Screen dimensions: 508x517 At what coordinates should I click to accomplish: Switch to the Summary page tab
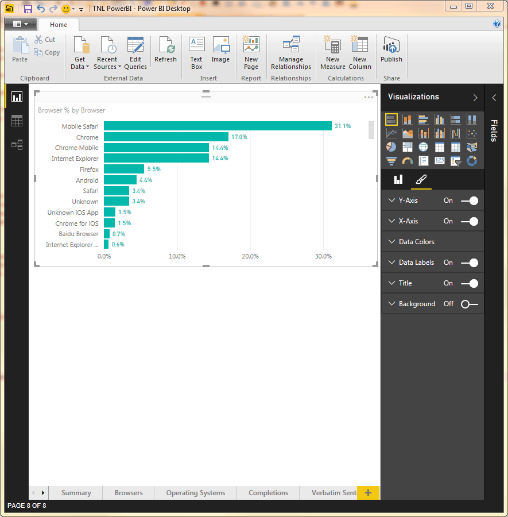(x=76, y=493)
